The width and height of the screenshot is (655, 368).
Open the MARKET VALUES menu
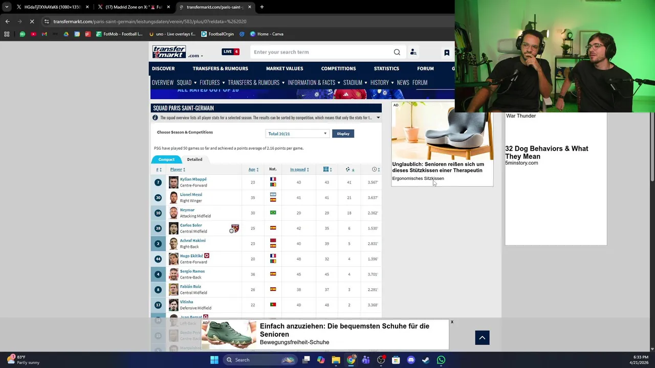pyautogui.click(x=285, y=68)
